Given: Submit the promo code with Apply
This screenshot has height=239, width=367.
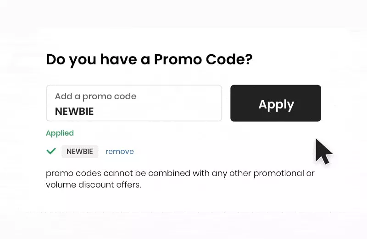Looking at the screenshot, I should point(276,103).
